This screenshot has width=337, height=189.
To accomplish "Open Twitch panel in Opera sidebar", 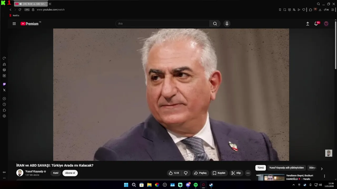I will (4, 84).
